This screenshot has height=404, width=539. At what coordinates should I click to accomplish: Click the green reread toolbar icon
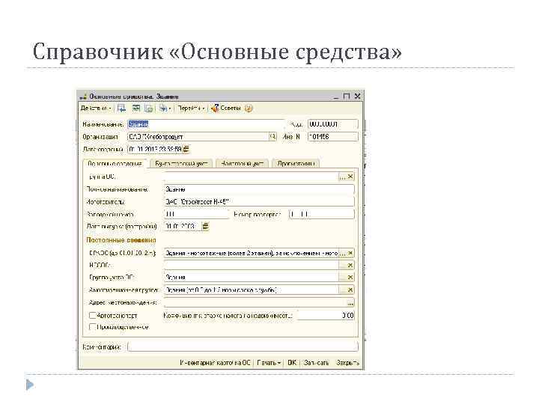(x=136, y=108)
